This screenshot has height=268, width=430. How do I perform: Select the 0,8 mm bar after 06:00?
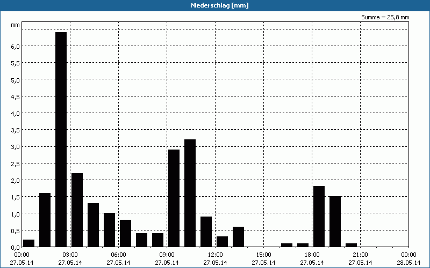pos(126,233)
